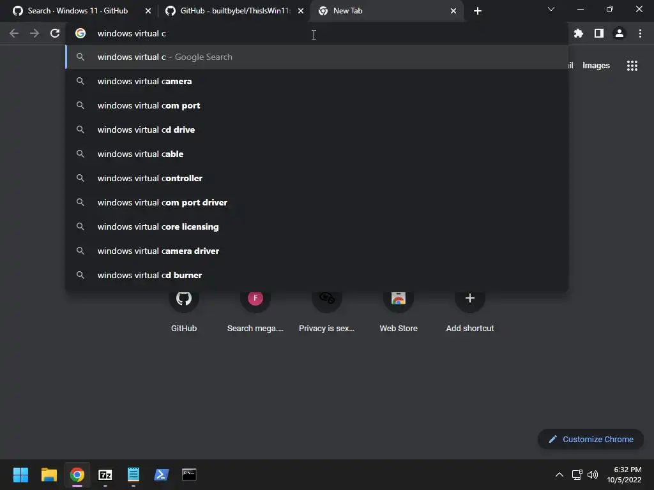Screen dimensions: 654x490
Task: Reload the current page
Action: click(x=55, y=33)
